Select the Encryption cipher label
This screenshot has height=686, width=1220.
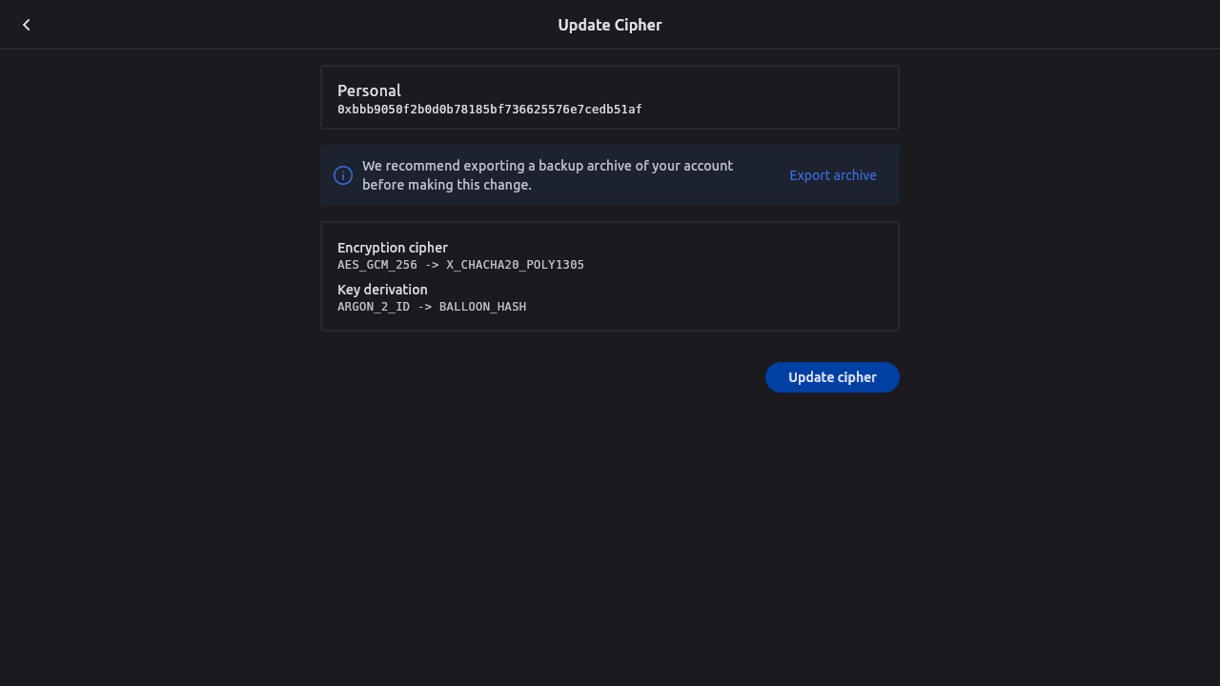pos(392,248)
